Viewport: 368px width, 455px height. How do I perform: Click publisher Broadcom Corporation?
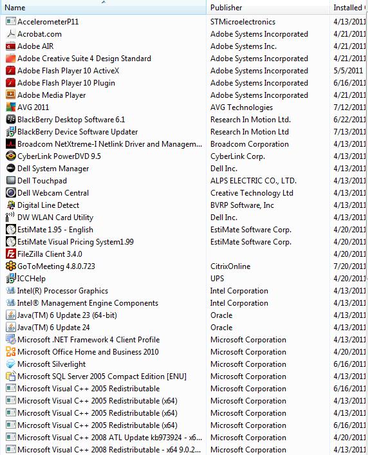(x=250, y=144)
